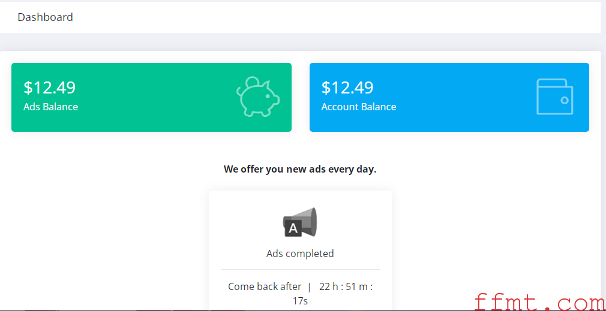The image size is (606, 311).
Task: Click 'We offer you new ads every day' heading
Action: click(x=300, y=170)
